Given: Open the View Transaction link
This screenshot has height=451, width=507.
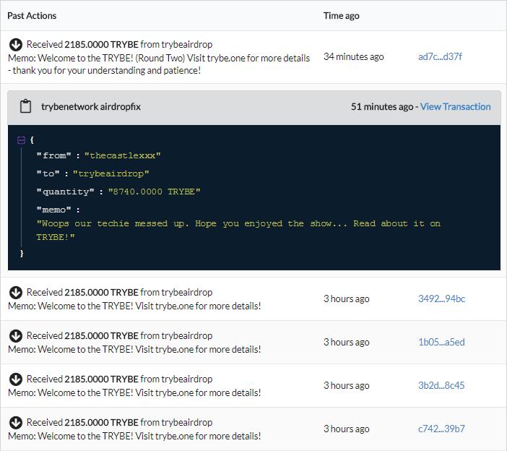Looking at the screenshot, I should 455,106.
